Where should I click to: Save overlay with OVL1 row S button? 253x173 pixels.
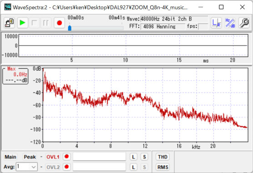(144, 157)
